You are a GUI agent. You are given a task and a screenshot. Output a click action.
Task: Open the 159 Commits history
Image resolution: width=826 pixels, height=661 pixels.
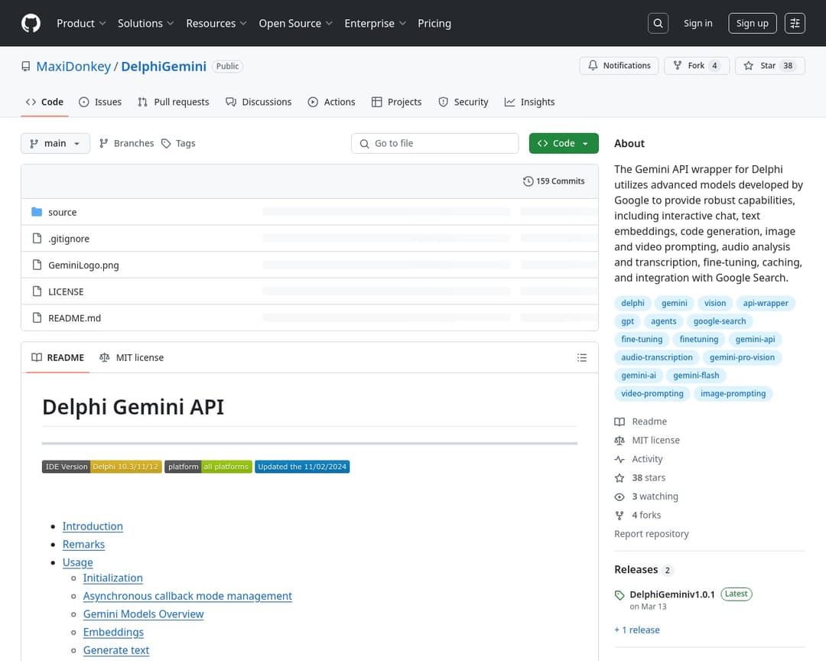coord(554,181)
